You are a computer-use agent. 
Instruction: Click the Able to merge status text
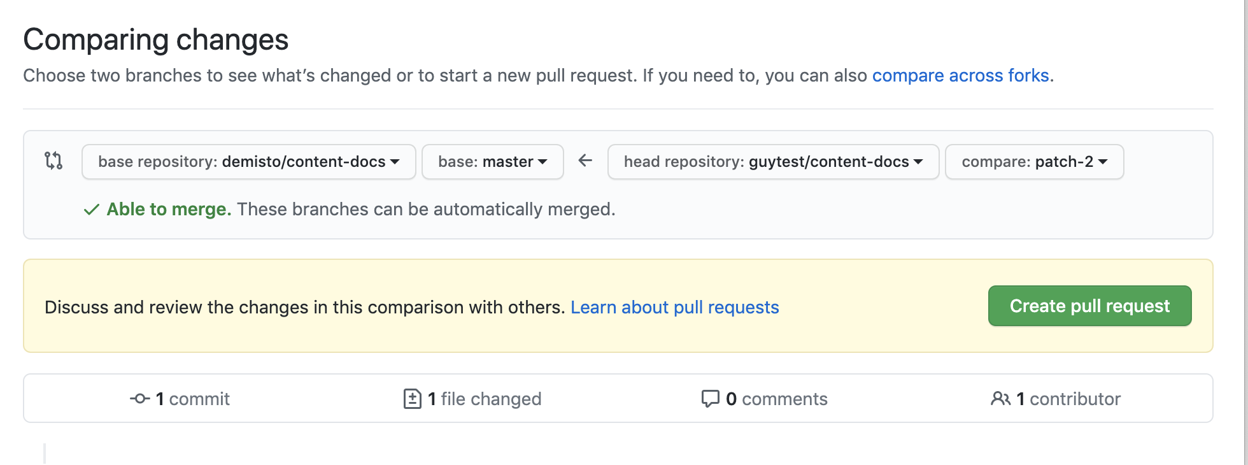click(169, 210)
